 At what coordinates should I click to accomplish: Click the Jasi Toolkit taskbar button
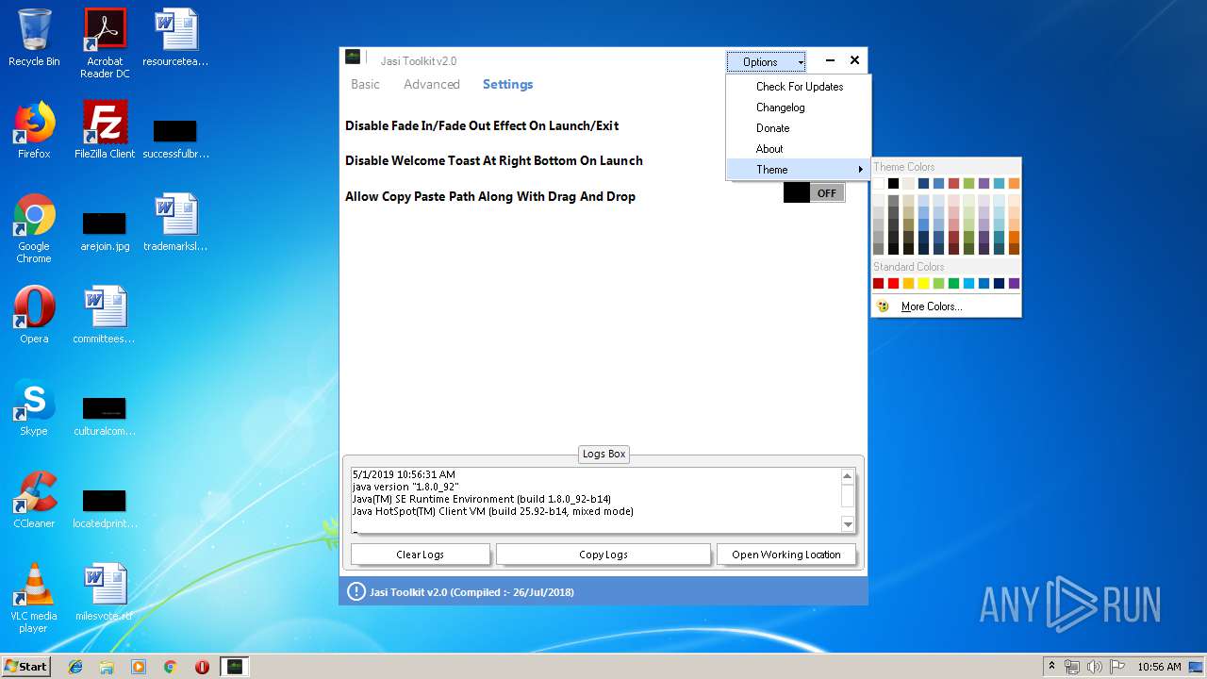click(x=235, y=667)
